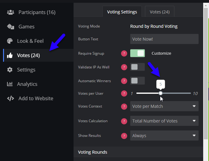Viewport: 209px width, 161px height.
Task: Open the Analytics chart icon
Action: (10, 84)
